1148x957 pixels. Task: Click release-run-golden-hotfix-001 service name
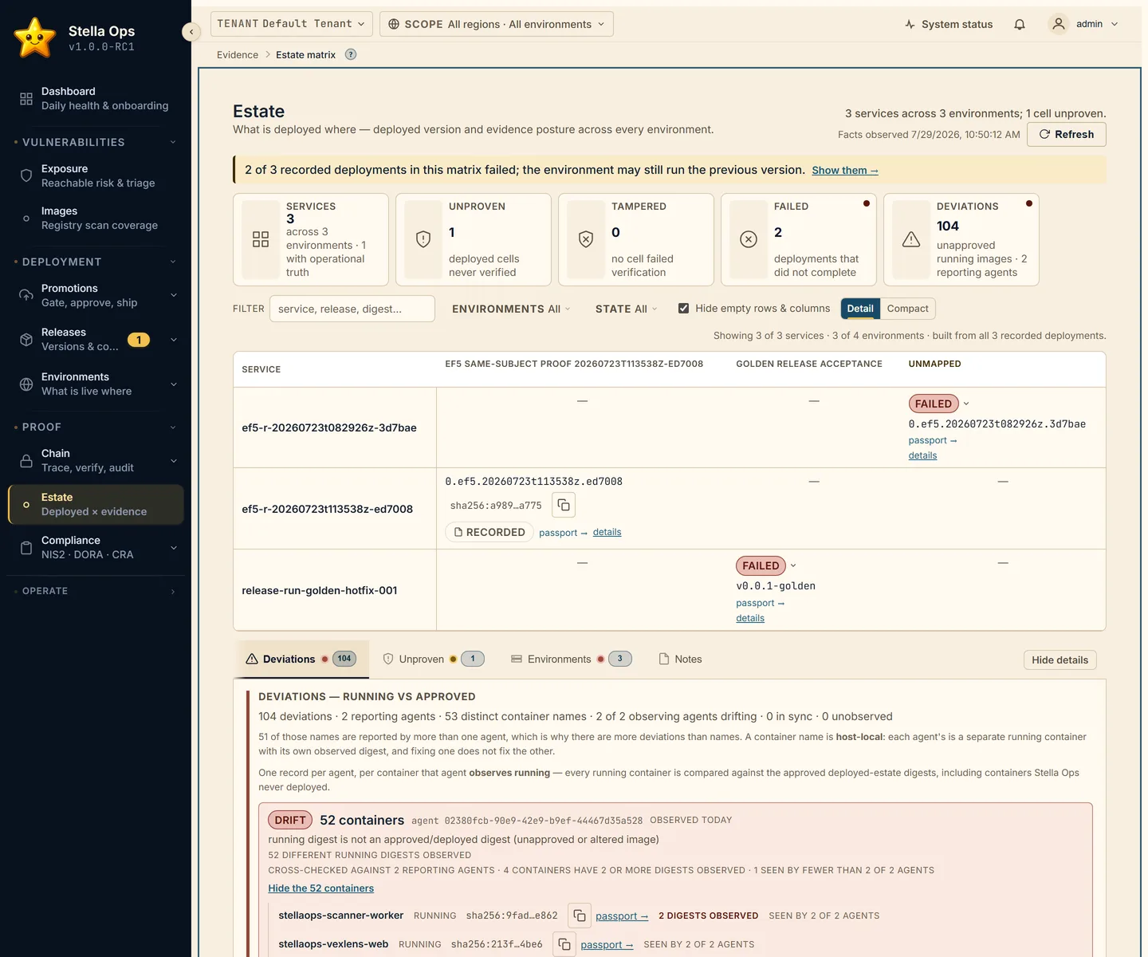point(319,590)
